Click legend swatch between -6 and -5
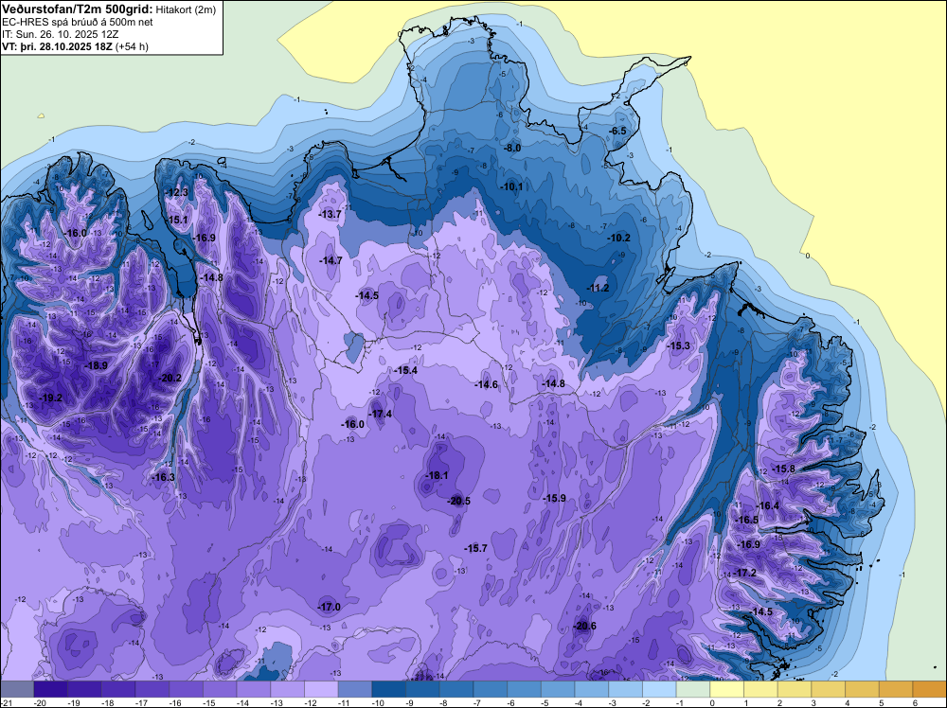The height and width of the screenshot is (708, 947). point(525,689)
